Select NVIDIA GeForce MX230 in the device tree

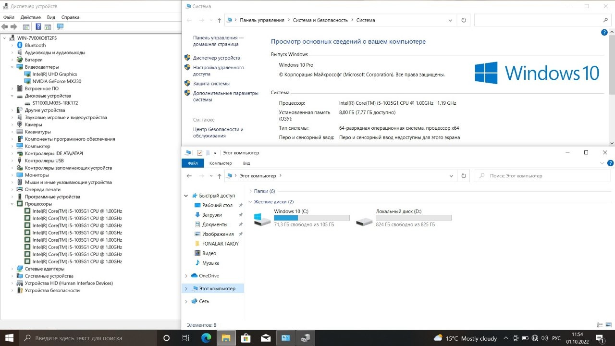(x=57, y=81)
